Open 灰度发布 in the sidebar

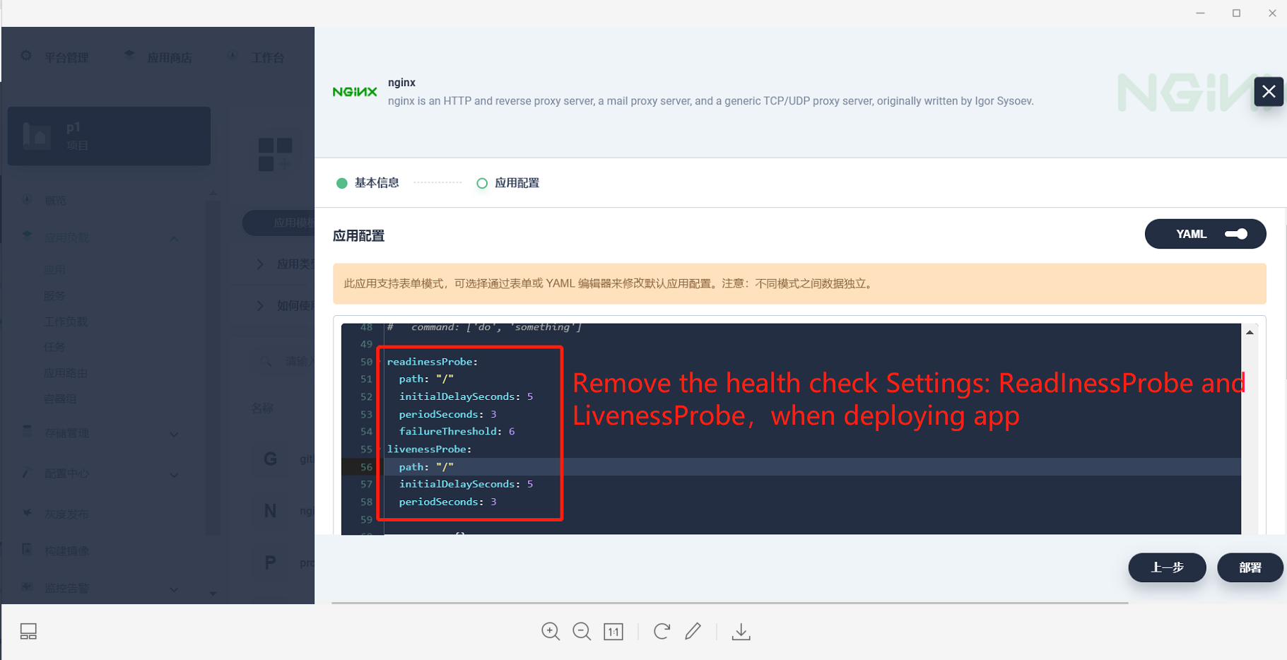pos(67,514)
